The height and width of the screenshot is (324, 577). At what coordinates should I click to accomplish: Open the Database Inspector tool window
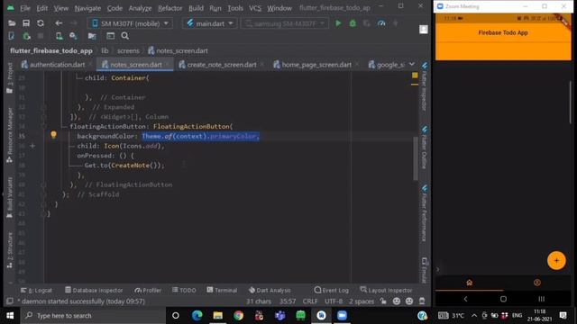point(94,290)
